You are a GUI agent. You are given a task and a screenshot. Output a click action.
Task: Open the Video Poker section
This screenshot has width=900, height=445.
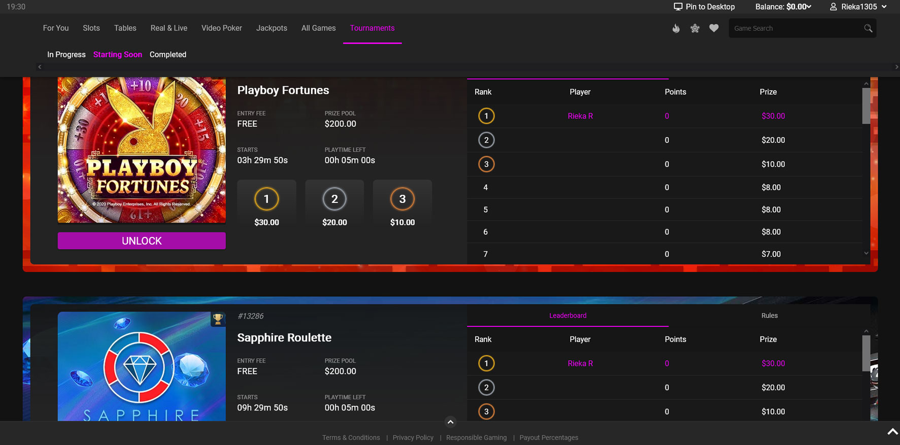[221, 28]
